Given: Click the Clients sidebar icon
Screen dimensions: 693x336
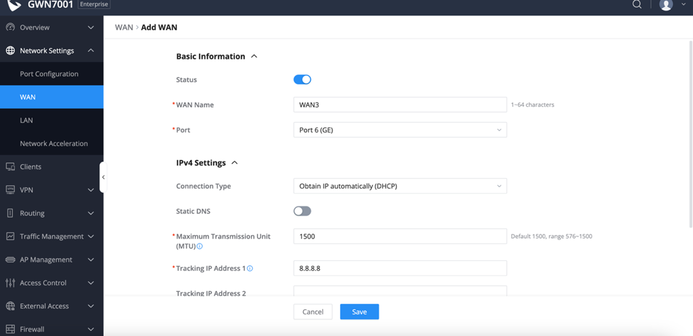Looking at the screenshot, I should [x=10, y=167].
